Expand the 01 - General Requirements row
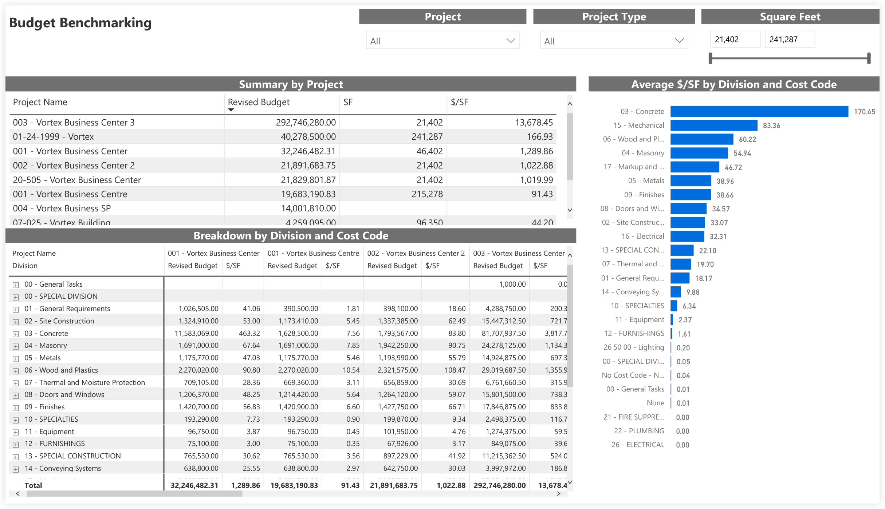This screenshot has height=509, width=885. [x=16, y=310]
